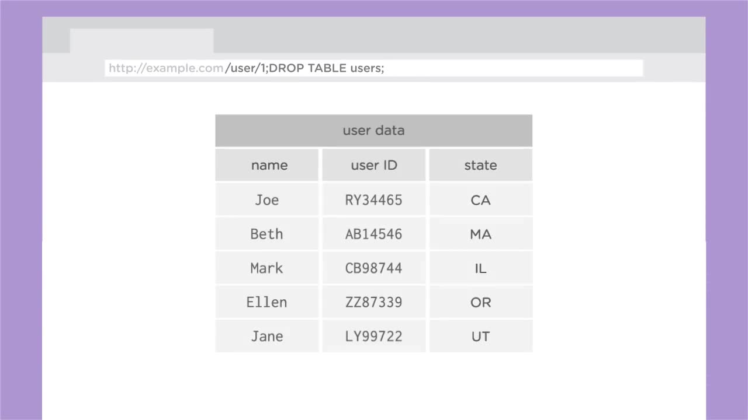The image size is (748, 420).
Task: Click user ID RY34465
Action: 374,199
